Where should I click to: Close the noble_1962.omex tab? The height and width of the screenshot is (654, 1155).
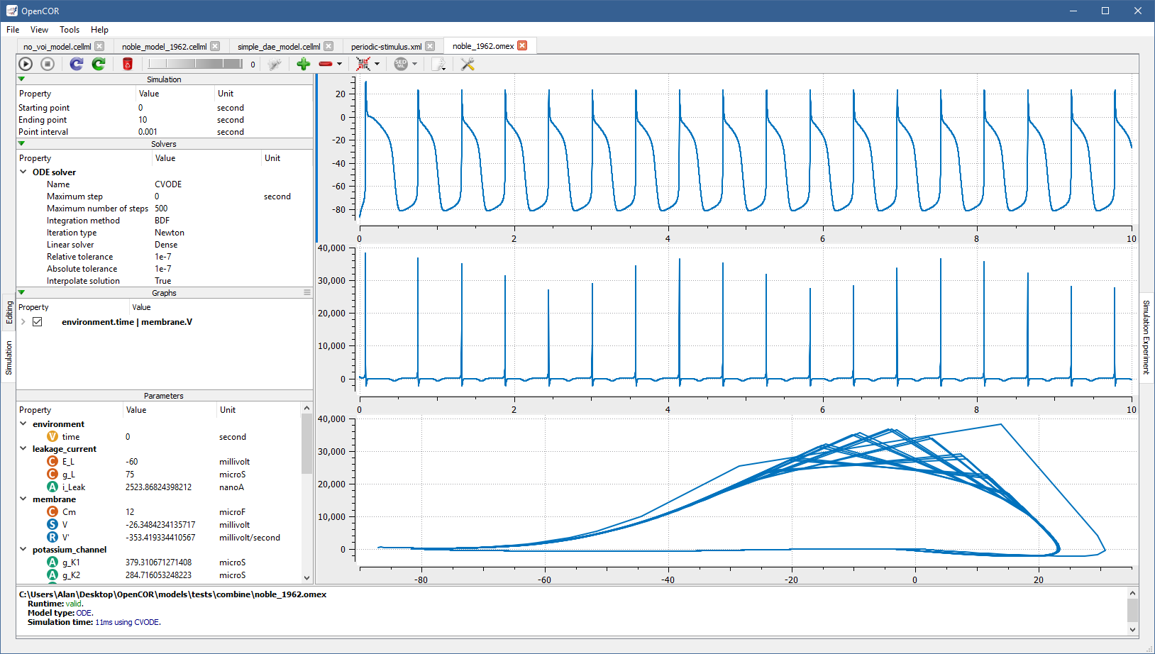522,46
